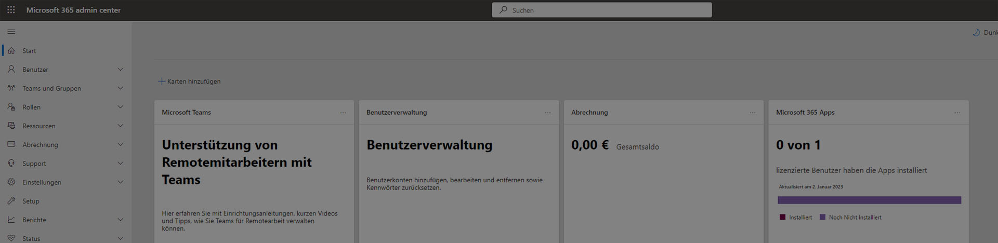Open the app launcher grid icon
This screenshot has height=243, width=998.
(x=11, y=10)
